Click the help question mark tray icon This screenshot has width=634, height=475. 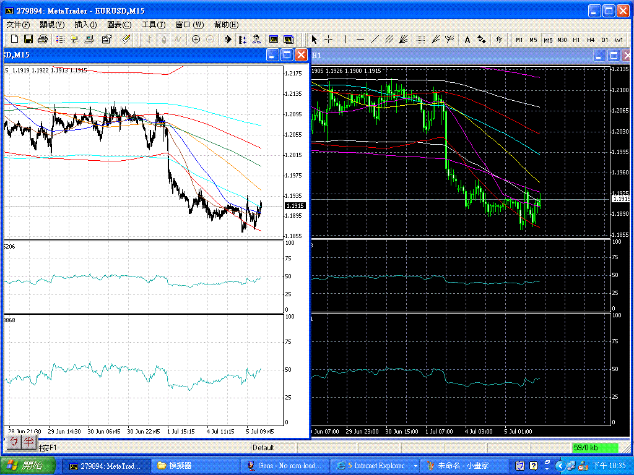[x=533, y=466]
